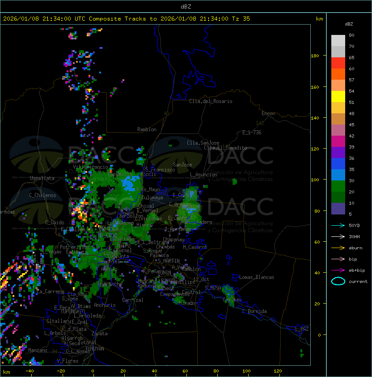Viewport: 372px width, 377px height.
Task: Choose the dark green 10–20 dBZ swatch
Action: pos(338,197)
